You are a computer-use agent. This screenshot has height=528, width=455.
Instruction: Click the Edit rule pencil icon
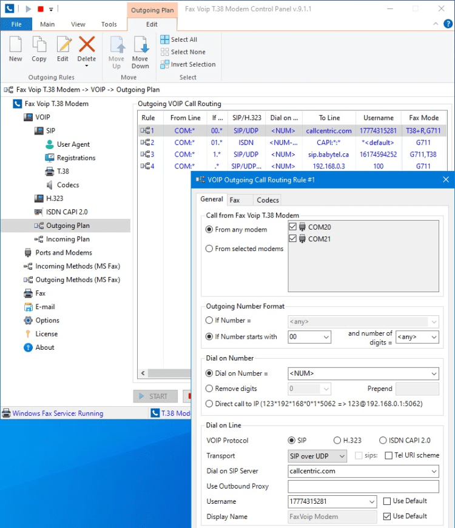(63, 45)
